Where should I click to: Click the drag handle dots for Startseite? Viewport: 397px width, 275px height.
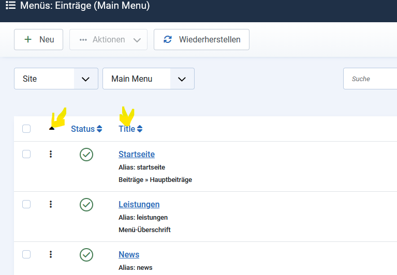[51, 154]
